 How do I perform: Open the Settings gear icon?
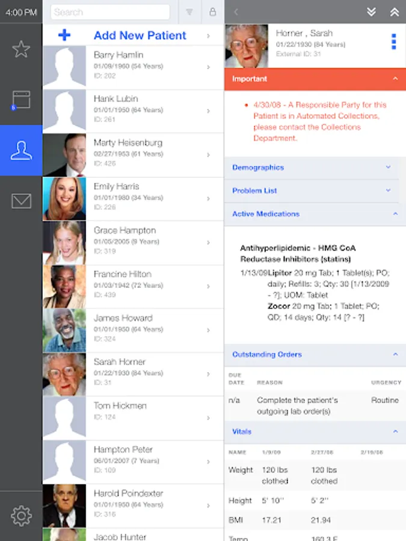click(21, 516)
